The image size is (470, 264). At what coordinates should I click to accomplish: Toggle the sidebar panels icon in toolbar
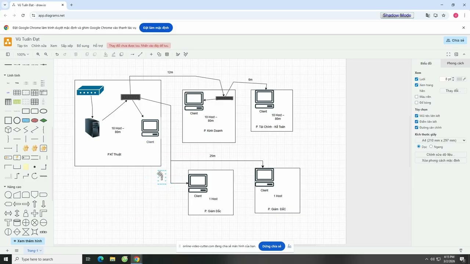(x=8, y=54)
